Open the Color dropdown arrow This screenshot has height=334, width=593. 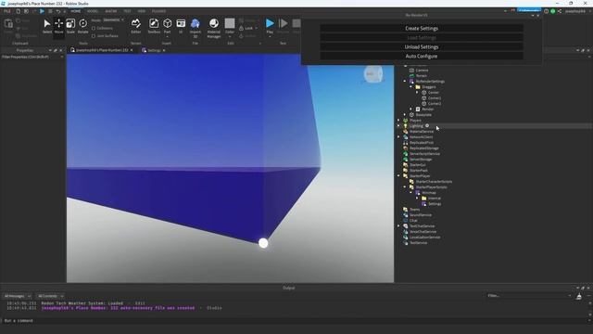click(x=230, y=37)
